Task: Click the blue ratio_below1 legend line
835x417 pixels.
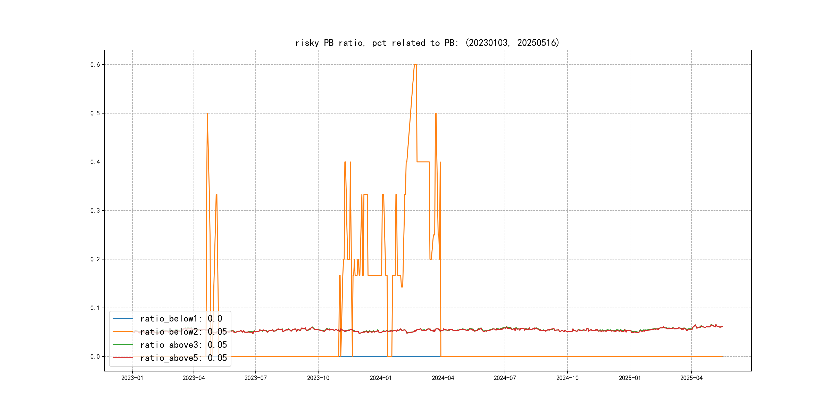Action: 122,319
